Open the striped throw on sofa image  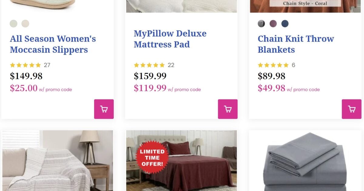click(58, 161)
